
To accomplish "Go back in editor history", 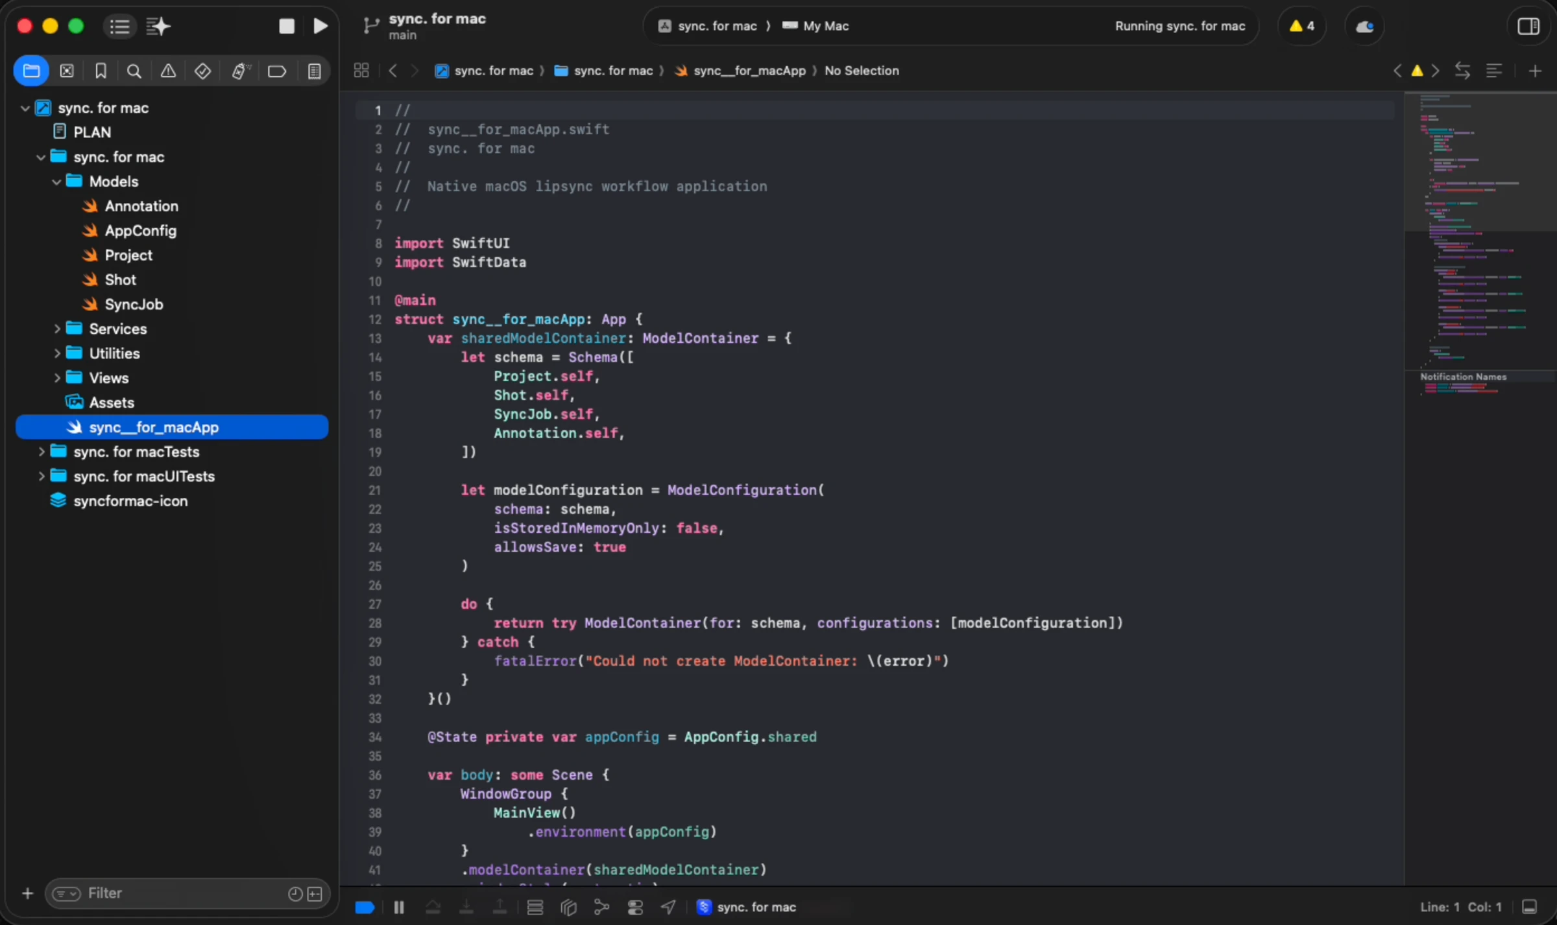I will point(392,70).
